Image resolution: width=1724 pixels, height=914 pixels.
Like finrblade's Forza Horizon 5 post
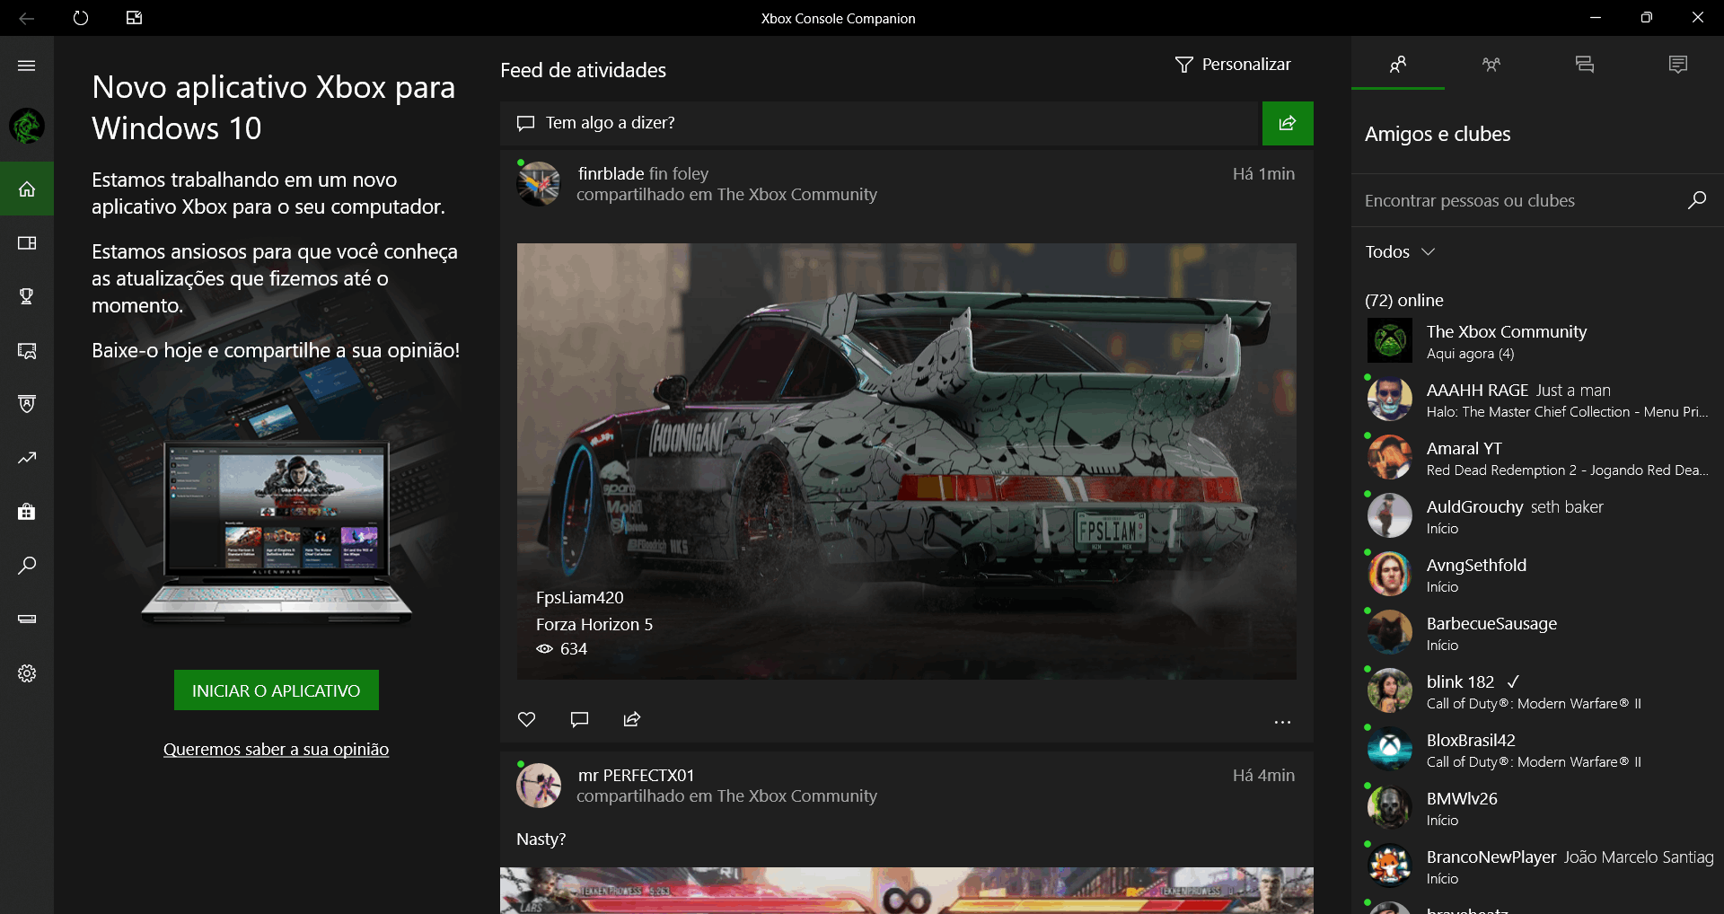527,719
